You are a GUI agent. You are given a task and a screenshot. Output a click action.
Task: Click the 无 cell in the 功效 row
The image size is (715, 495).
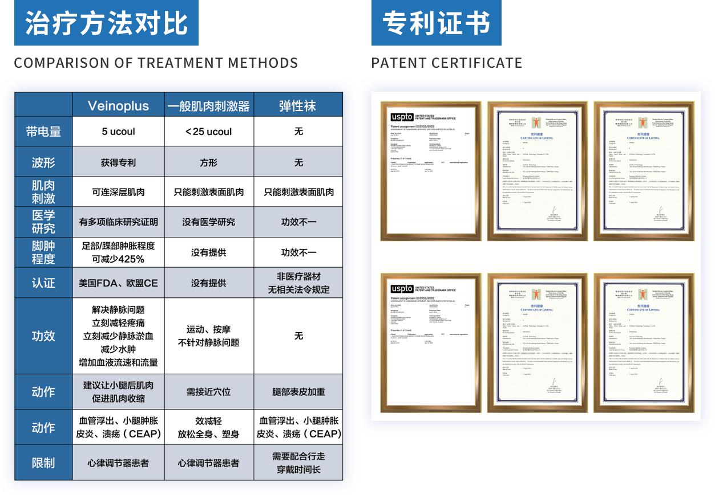click(298, 336)
